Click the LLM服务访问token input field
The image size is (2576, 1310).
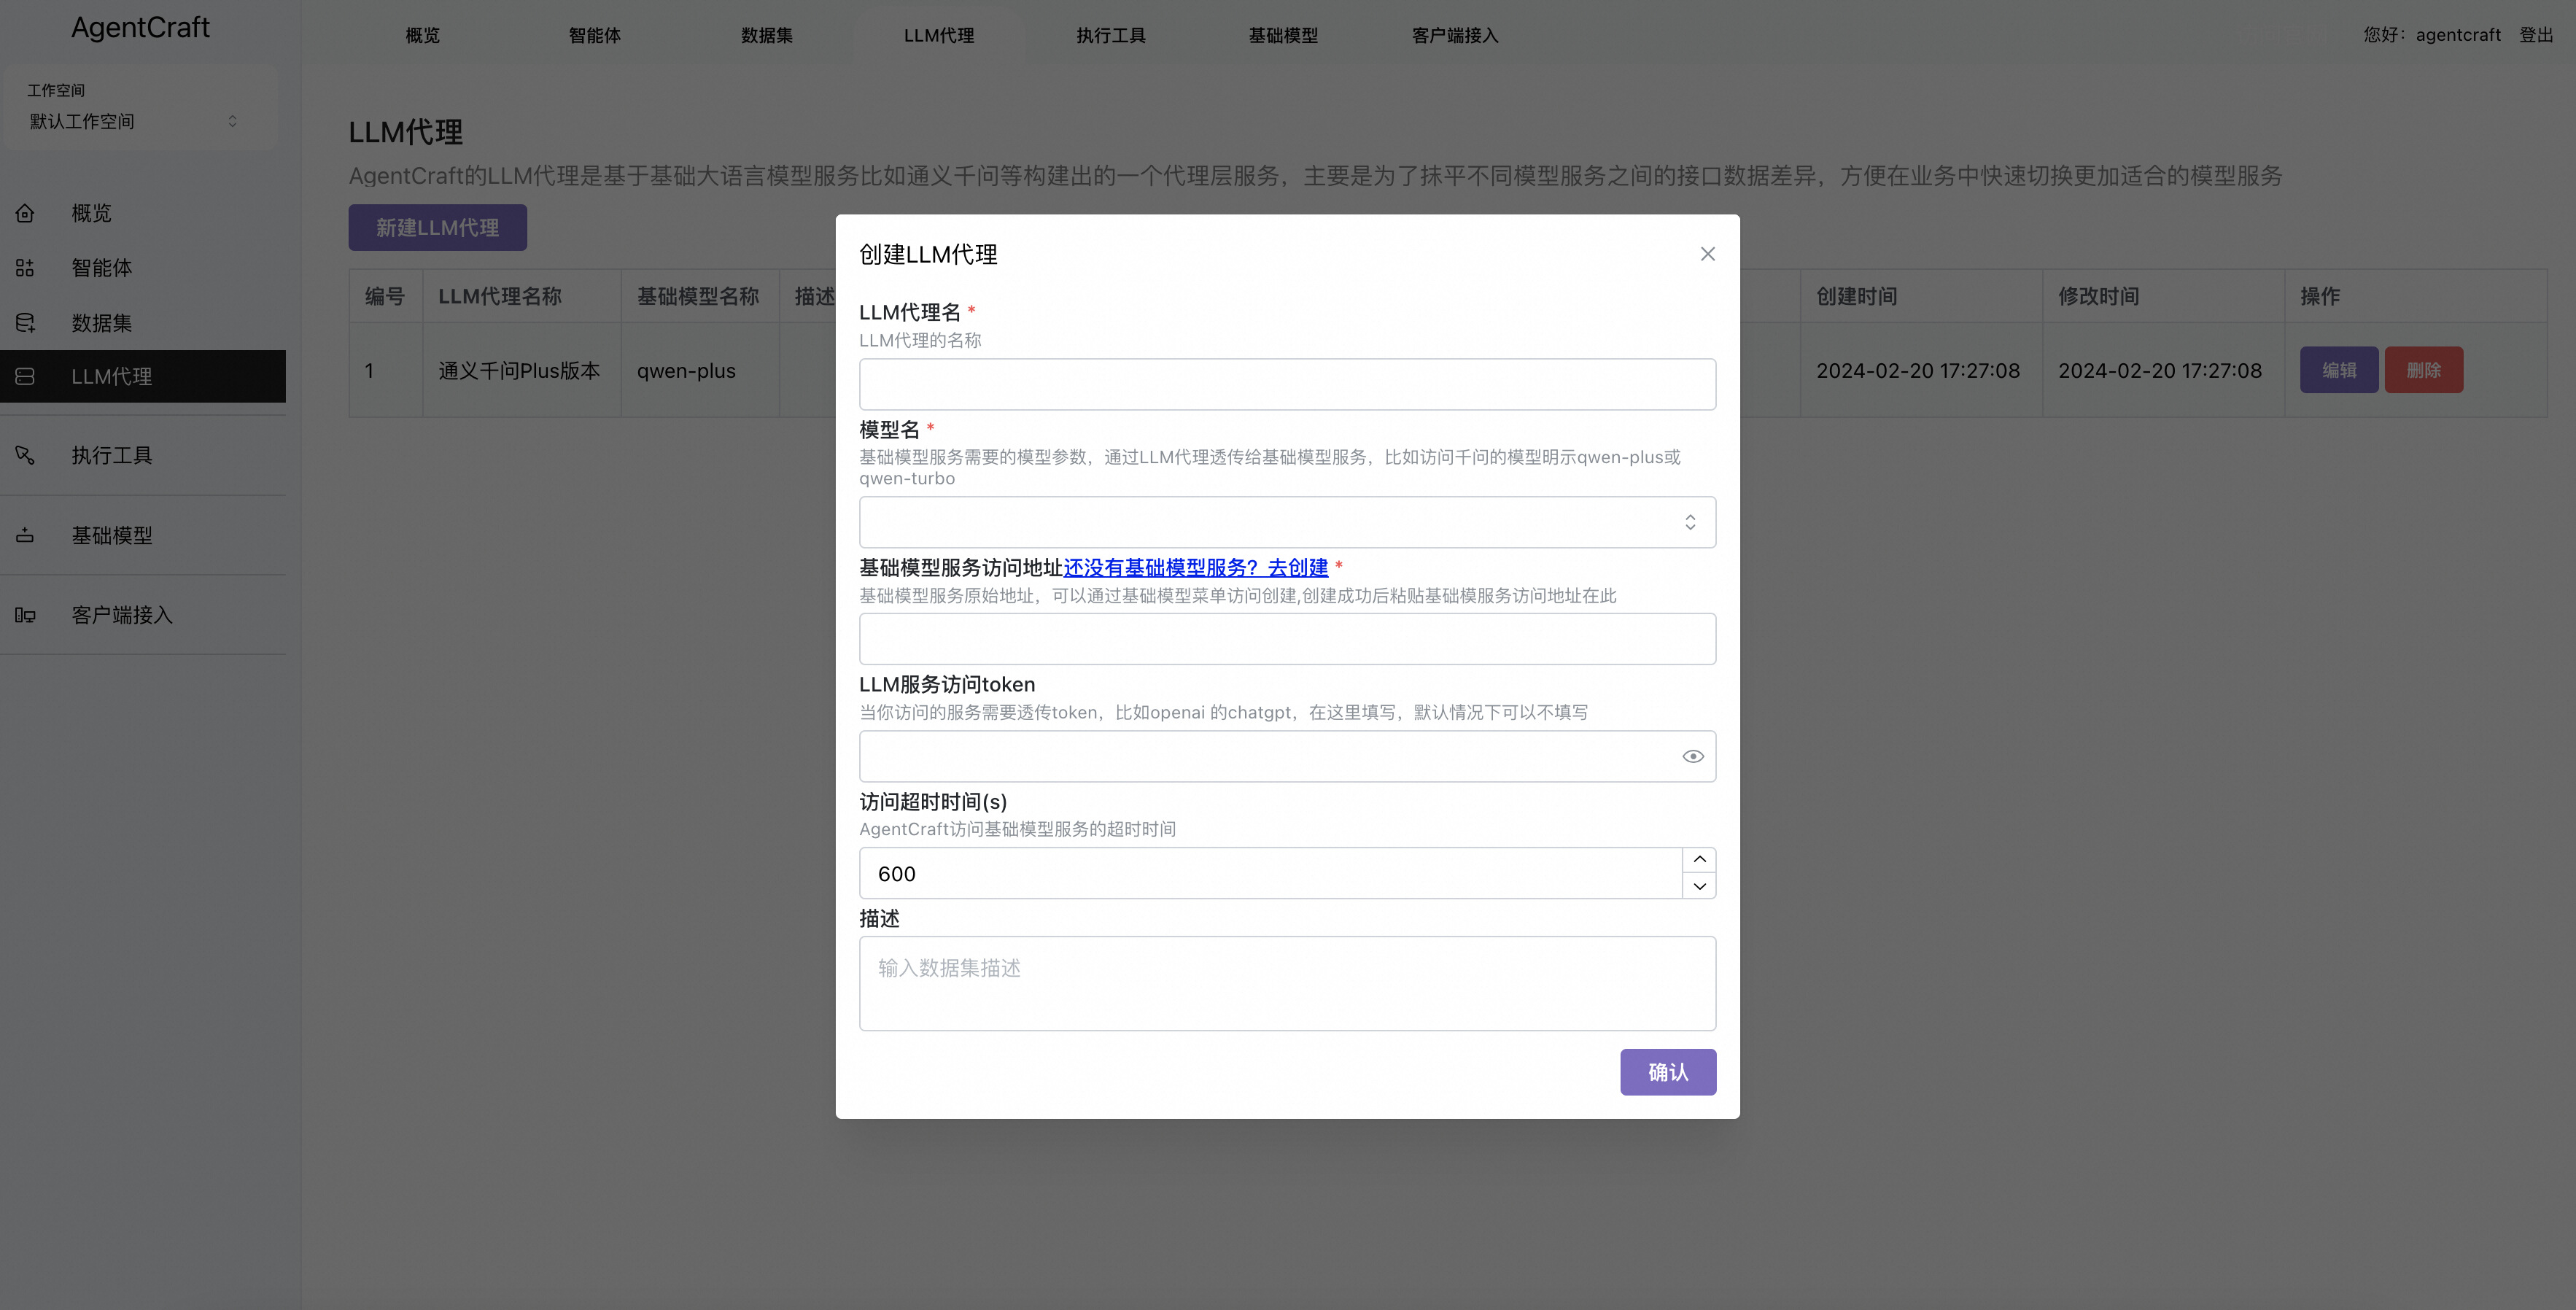click(x=1287, y=756)
